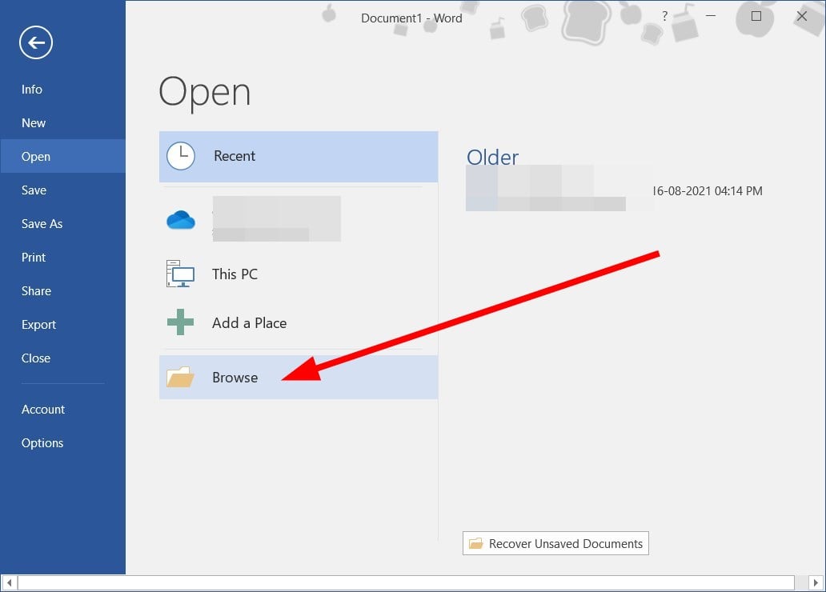Click the horizontal scrollbar track
The height and width of the screenshot is (592, 826).
coord(406,582)
